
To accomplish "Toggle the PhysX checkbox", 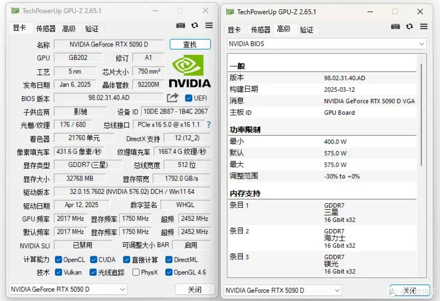I will [x=136, y=272].
